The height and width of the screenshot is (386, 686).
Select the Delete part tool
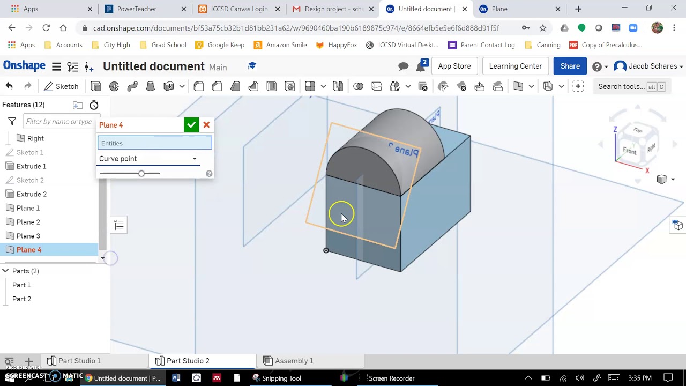[423, 86]
